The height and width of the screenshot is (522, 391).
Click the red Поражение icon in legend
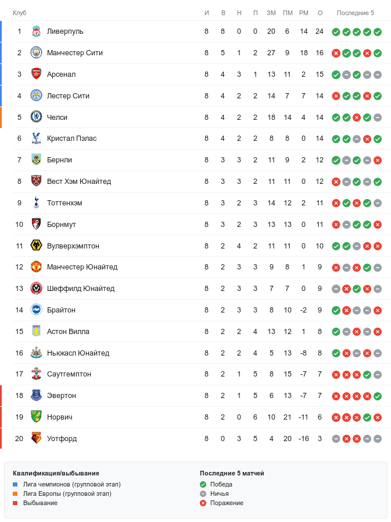pos(203,503)
